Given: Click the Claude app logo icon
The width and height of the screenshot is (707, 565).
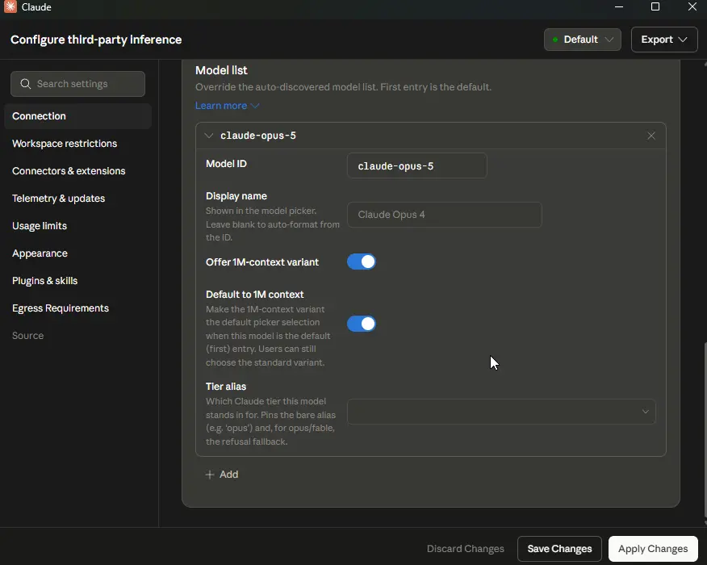Looking at the screenshot, I should click(x=10, y=6).
